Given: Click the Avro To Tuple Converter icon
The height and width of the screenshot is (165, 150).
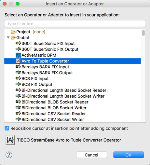Looking at the screenshot, I should 18,61.
